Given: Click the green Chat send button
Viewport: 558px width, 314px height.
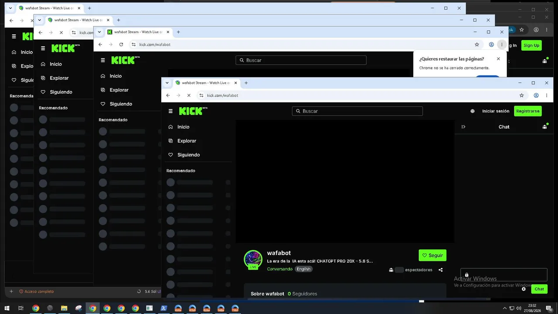Looking at the screenshot, I should [539, 289].
